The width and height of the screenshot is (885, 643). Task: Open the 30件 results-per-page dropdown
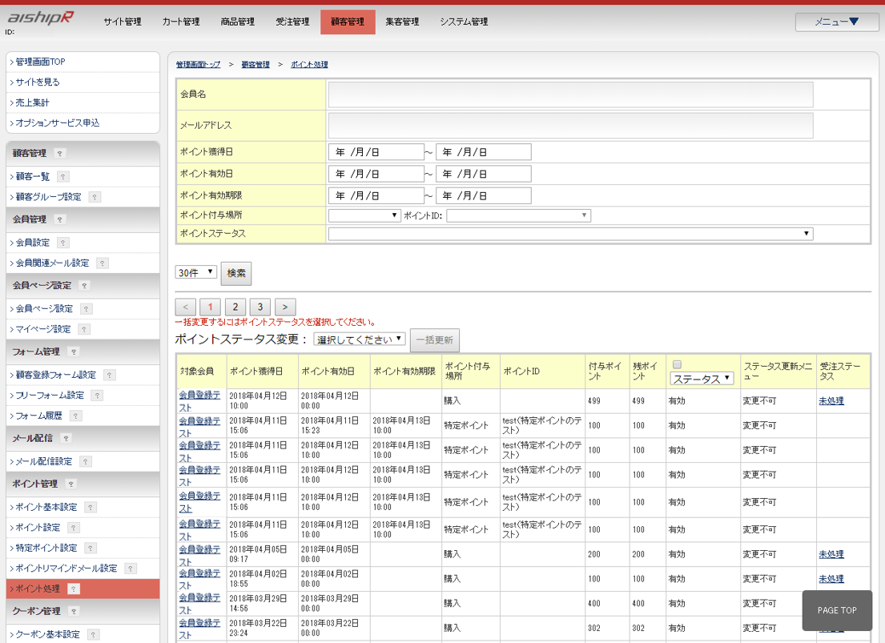pyautogui.click(x=196, y=273)
